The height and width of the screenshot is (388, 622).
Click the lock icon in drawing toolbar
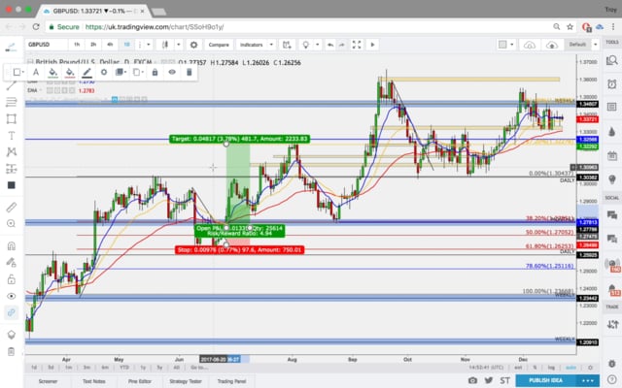[155, 72]
